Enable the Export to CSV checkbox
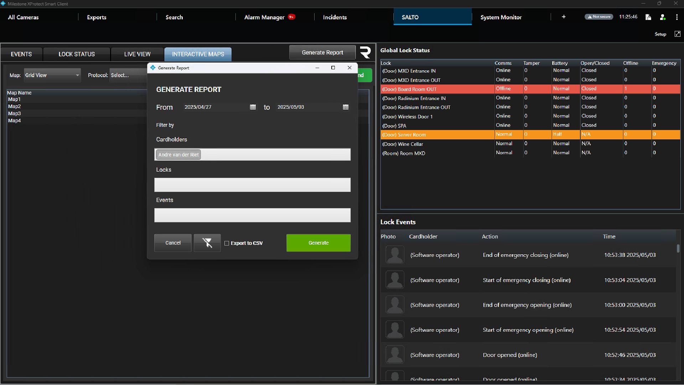The height and width of the screenshot is (385, 684). (x=227, y=243)
